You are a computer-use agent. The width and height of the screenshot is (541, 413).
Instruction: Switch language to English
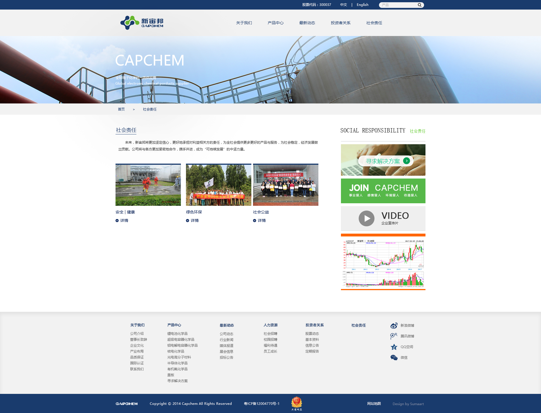362,5
